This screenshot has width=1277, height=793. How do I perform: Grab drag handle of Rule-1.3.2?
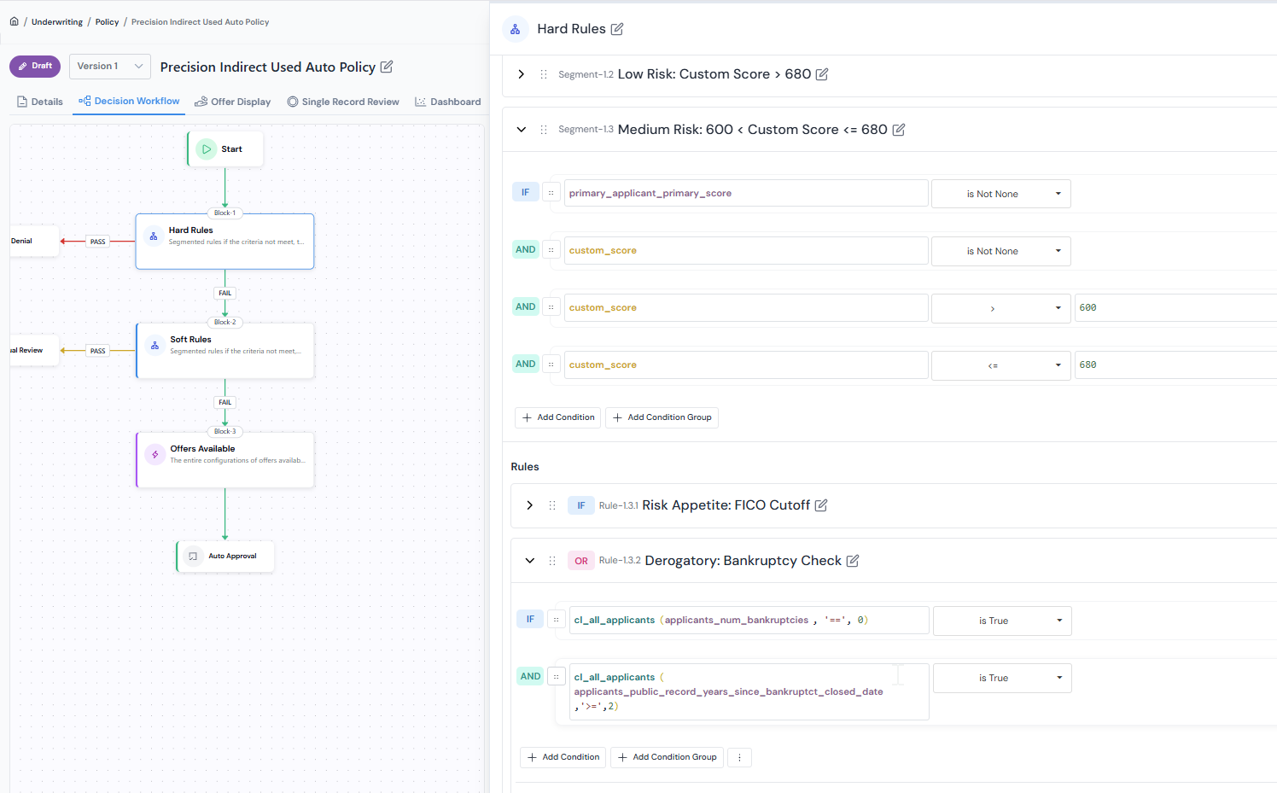[x=552, y=561]
